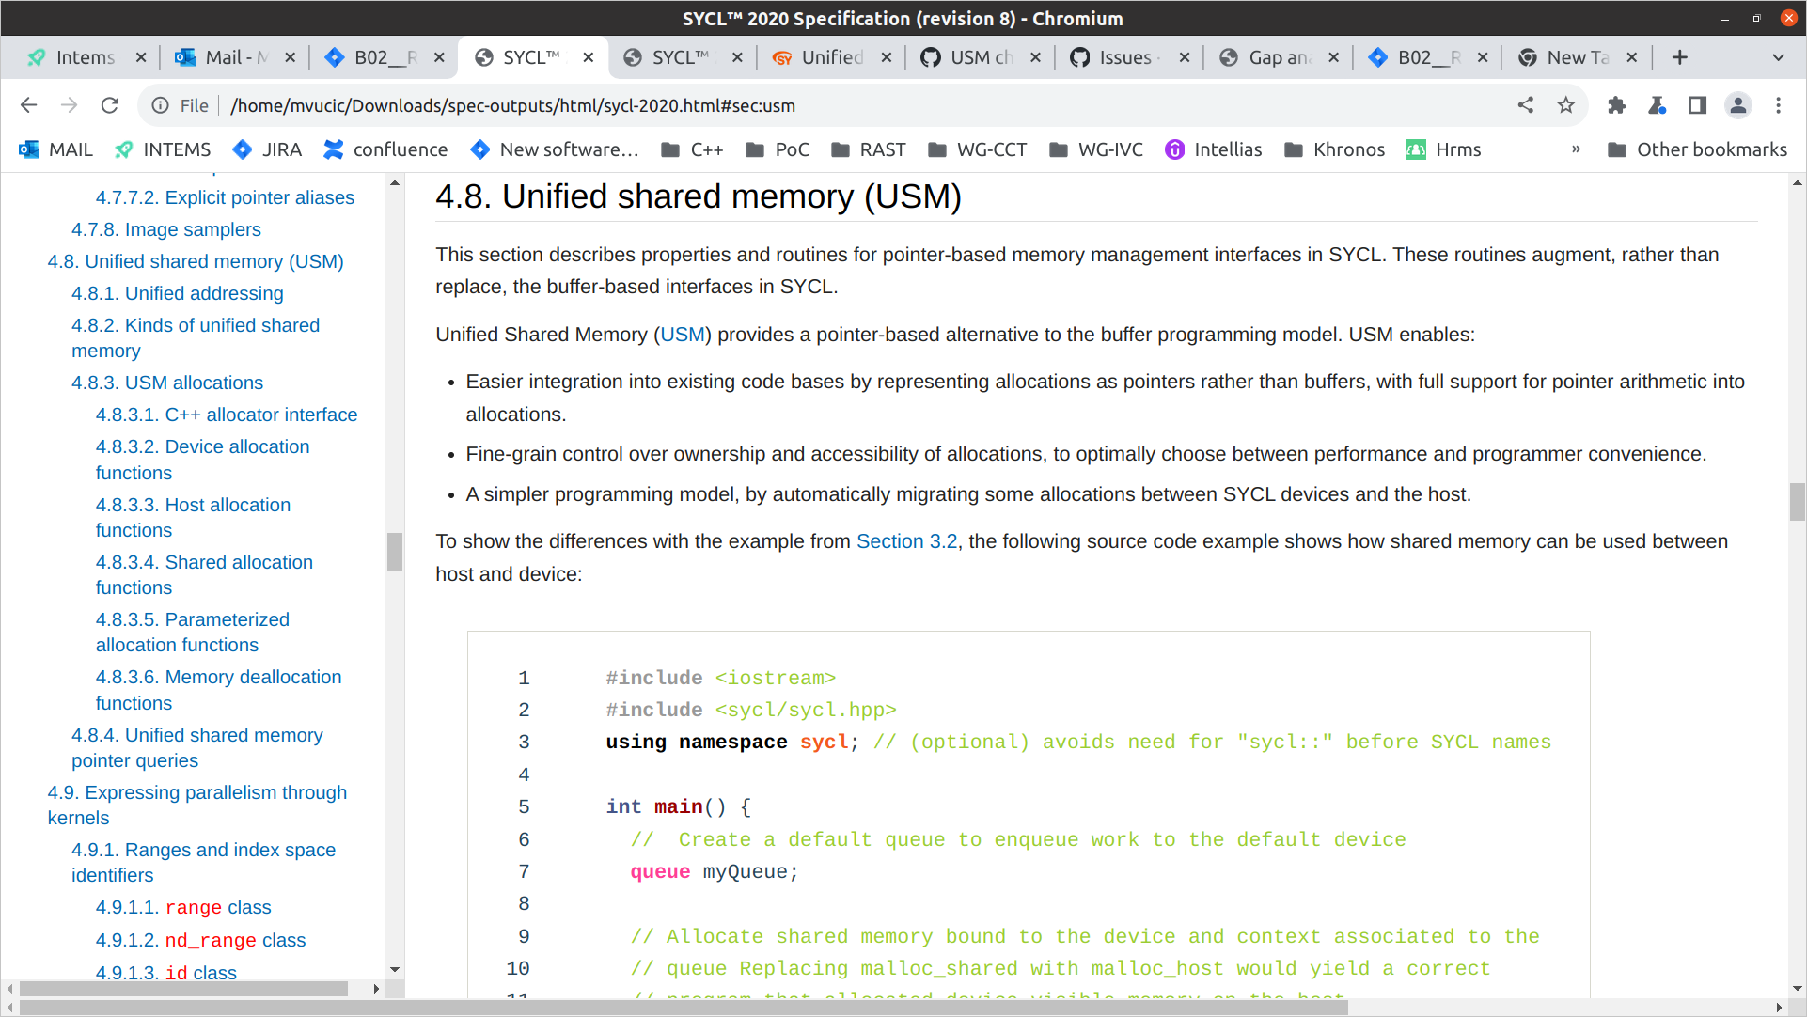
Task: Open the tab search chevron
Action: tap(1780, 56)
